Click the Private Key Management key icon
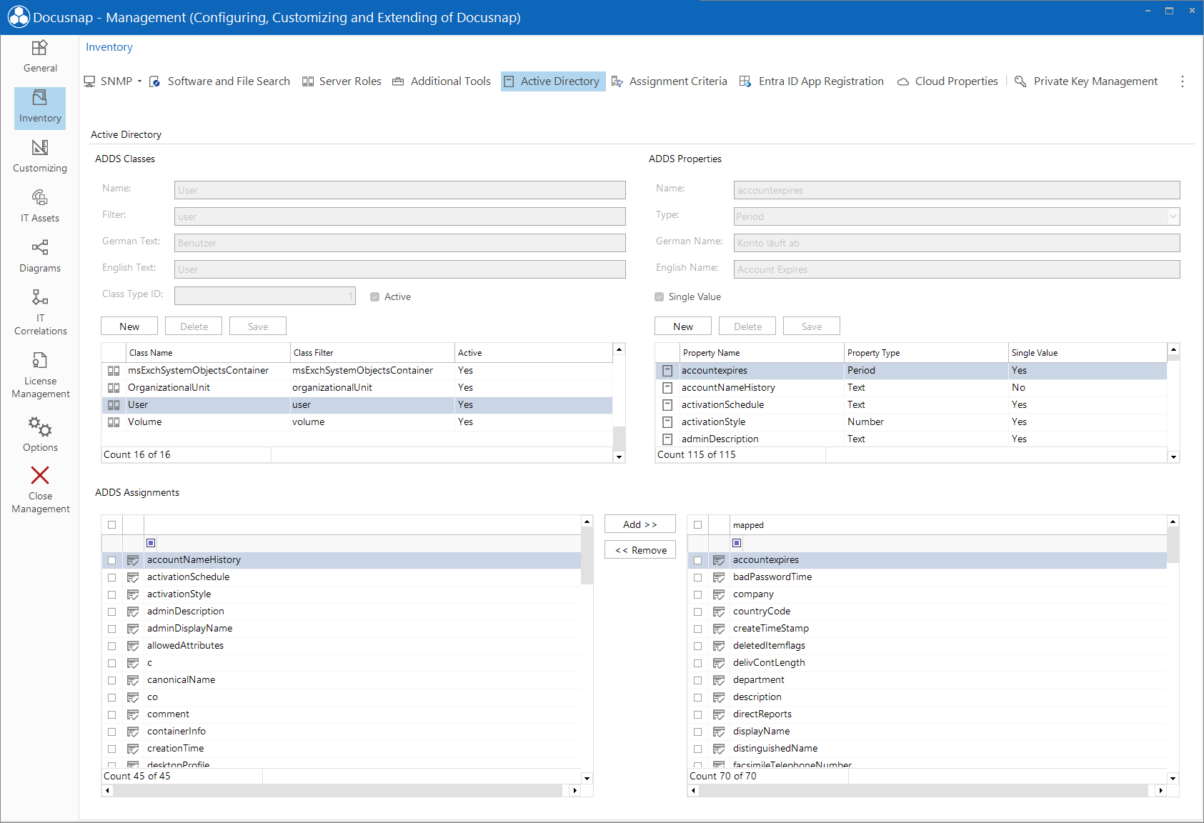 pyautogui.click(x=1020, y=81)
